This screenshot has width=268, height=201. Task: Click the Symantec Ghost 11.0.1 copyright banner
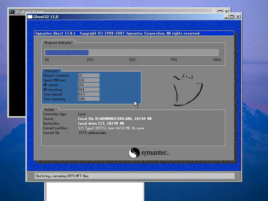[118, 33]
